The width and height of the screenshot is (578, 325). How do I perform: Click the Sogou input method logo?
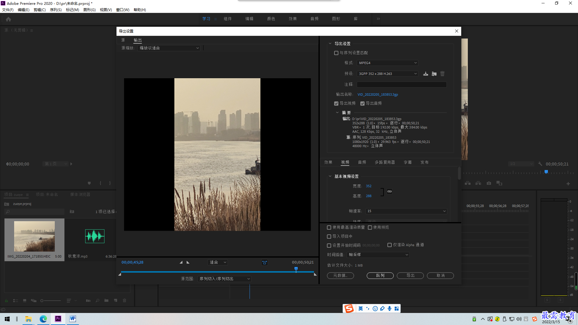349,308
